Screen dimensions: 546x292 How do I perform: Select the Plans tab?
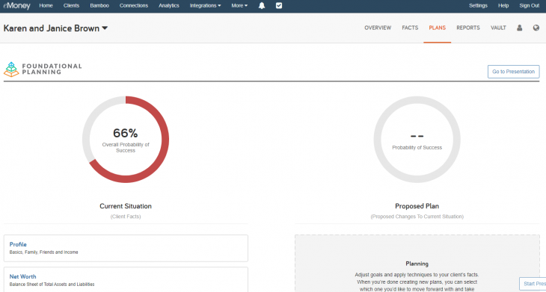tap(438, 28)
